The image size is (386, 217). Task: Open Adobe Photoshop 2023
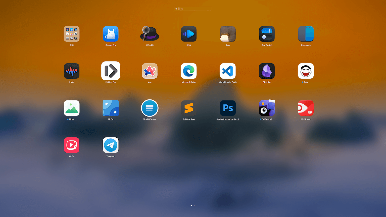228,108
